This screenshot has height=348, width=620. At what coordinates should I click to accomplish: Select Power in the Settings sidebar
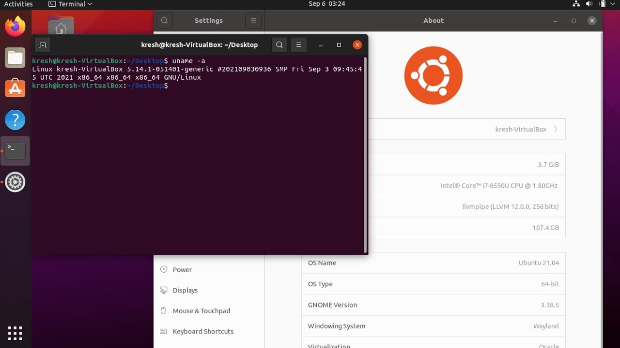[x=209, y=270]
